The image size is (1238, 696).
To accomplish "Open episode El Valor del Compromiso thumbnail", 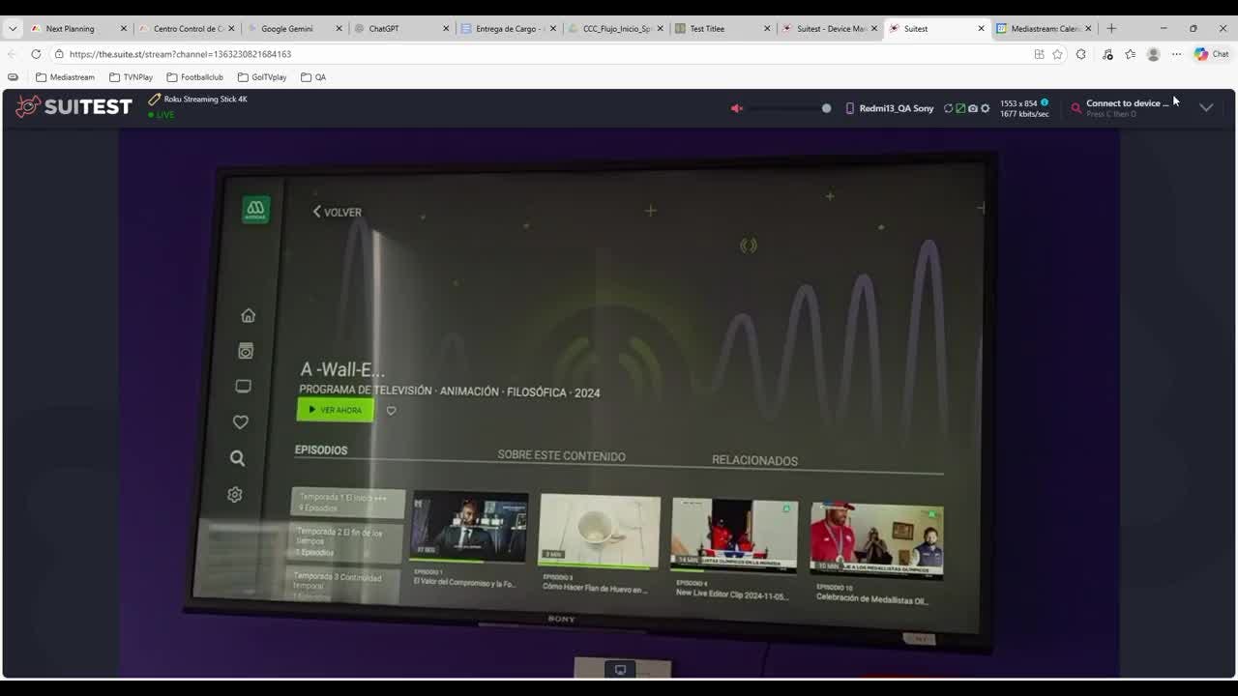I will (x=470, y=527).
